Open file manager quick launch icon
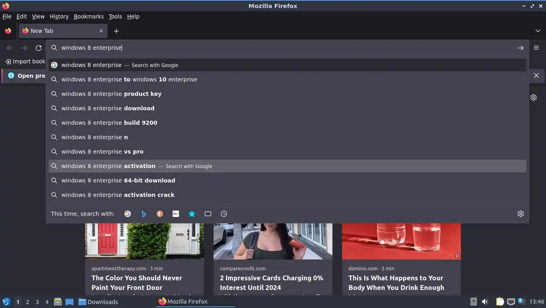This screenshot has height=308, width=546. point(58,302)
